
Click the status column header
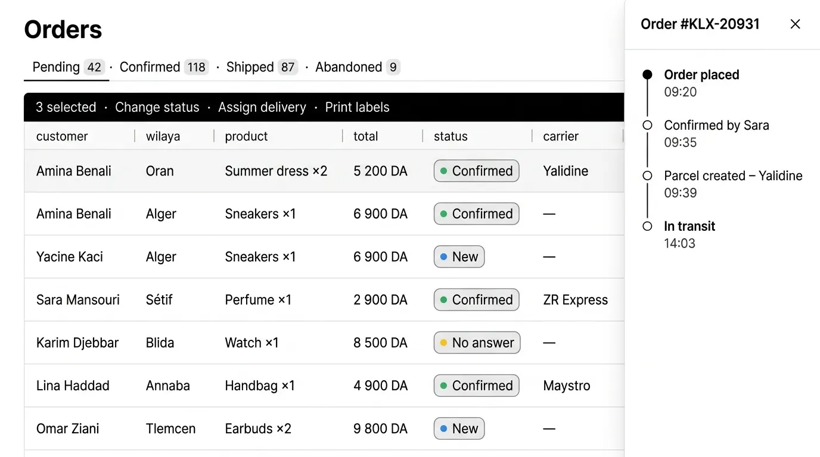coord(451,136)
